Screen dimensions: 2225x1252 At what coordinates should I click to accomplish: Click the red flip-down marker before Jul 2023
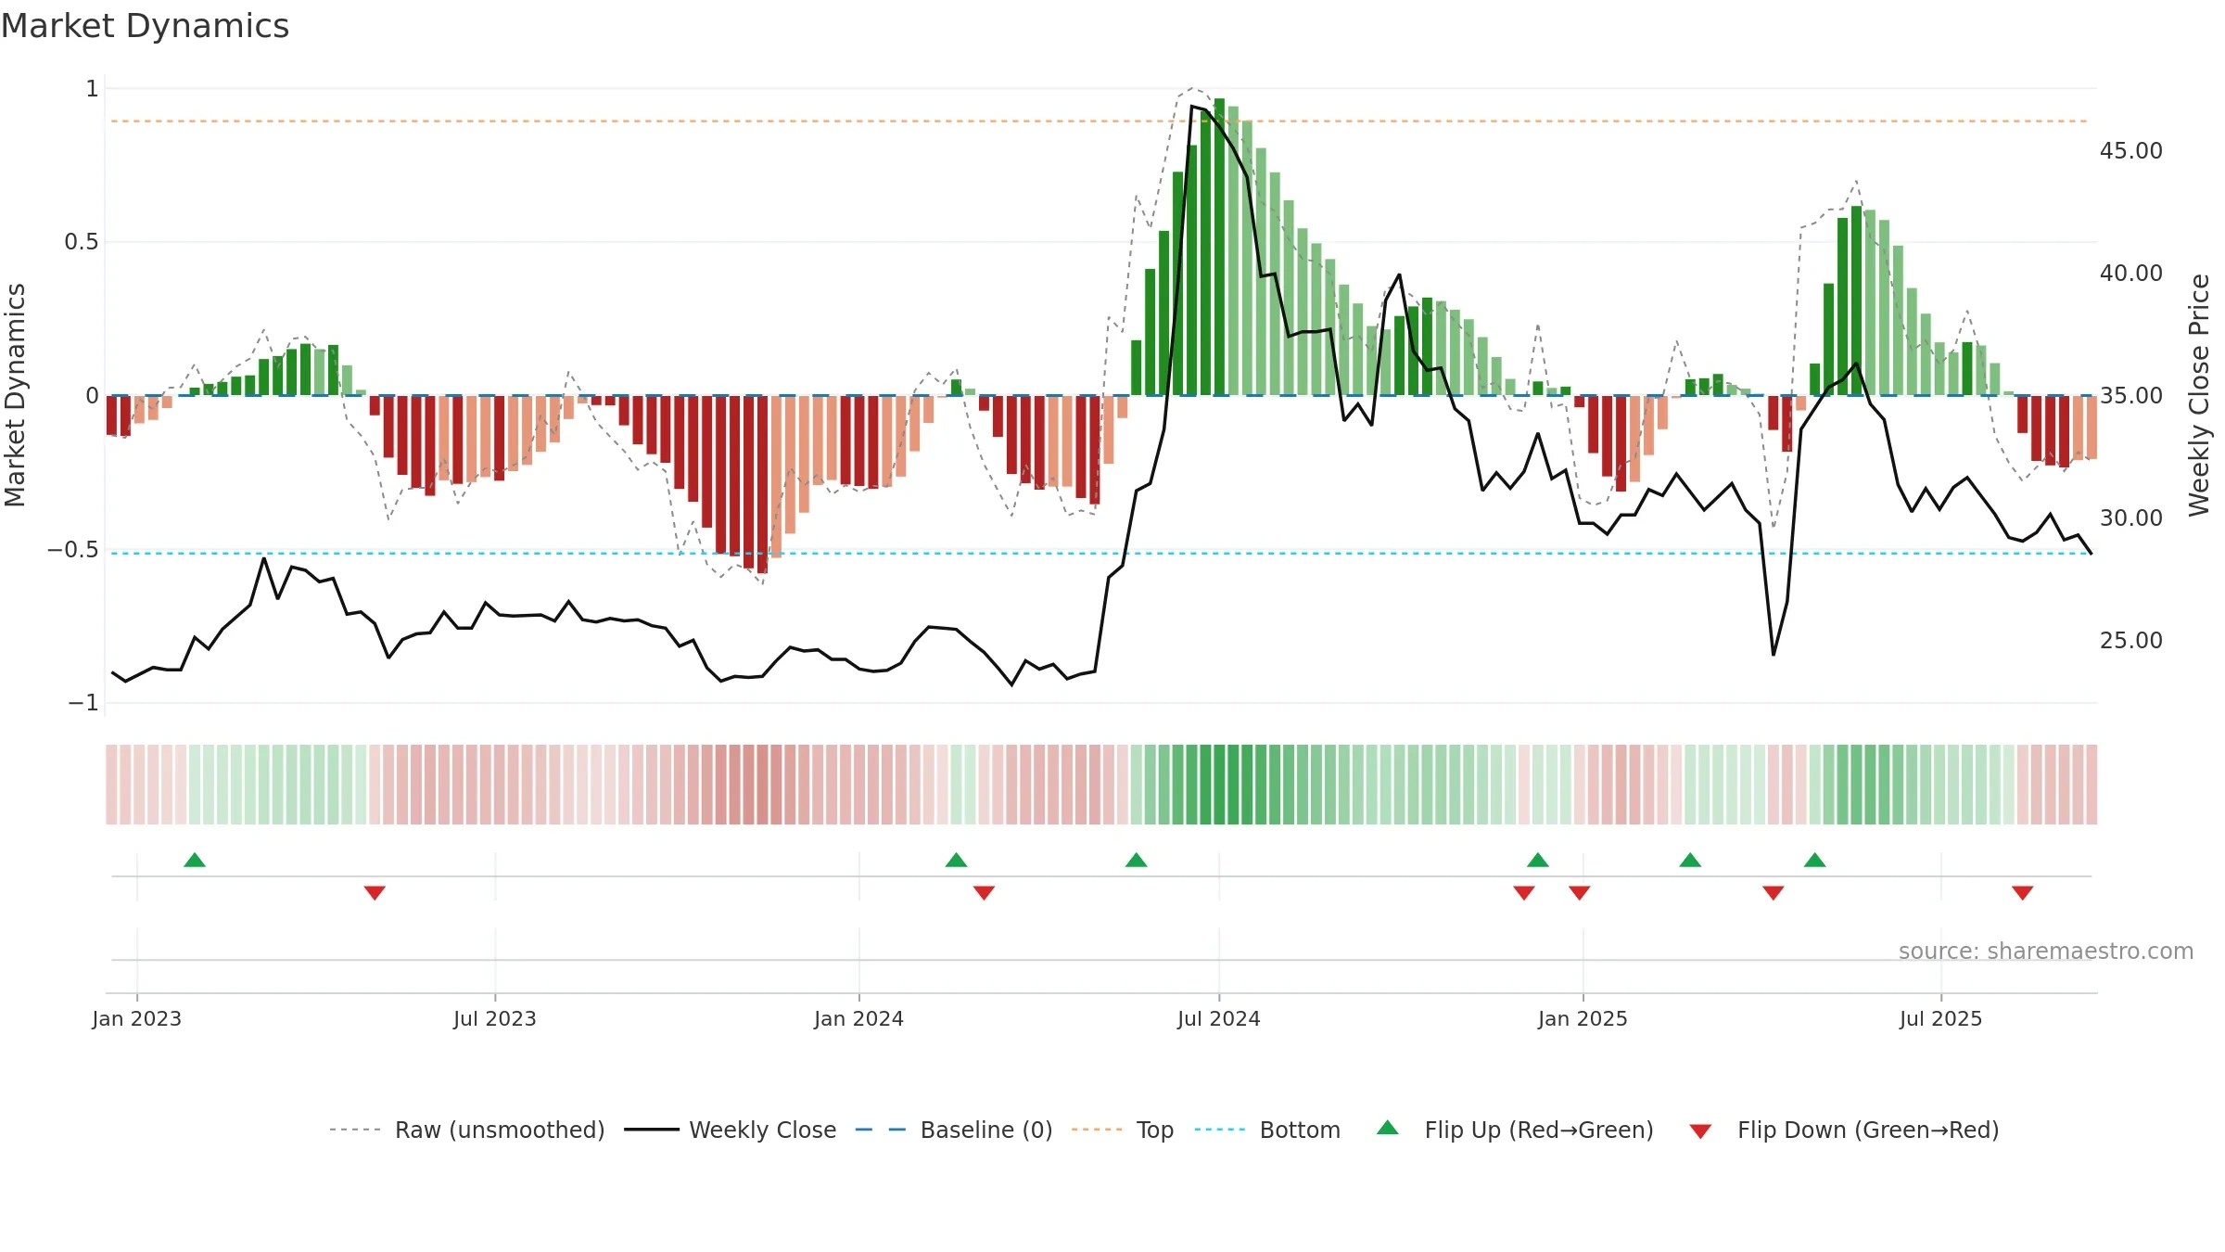pyautogui.click(x=375, y=892)
